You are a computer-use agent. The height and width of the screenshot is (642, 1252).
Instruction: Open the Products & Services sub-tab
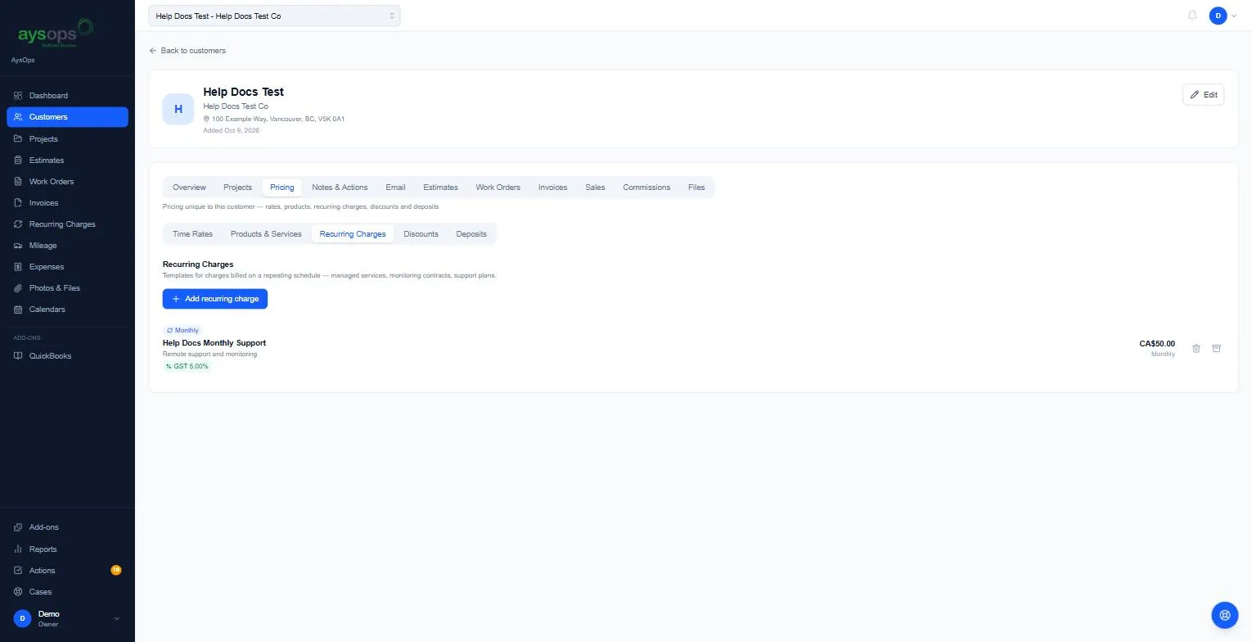266,233
